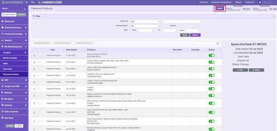Open the user account avatar icon
This screenshot has height=131, width=277.
(x=260, y=2)
